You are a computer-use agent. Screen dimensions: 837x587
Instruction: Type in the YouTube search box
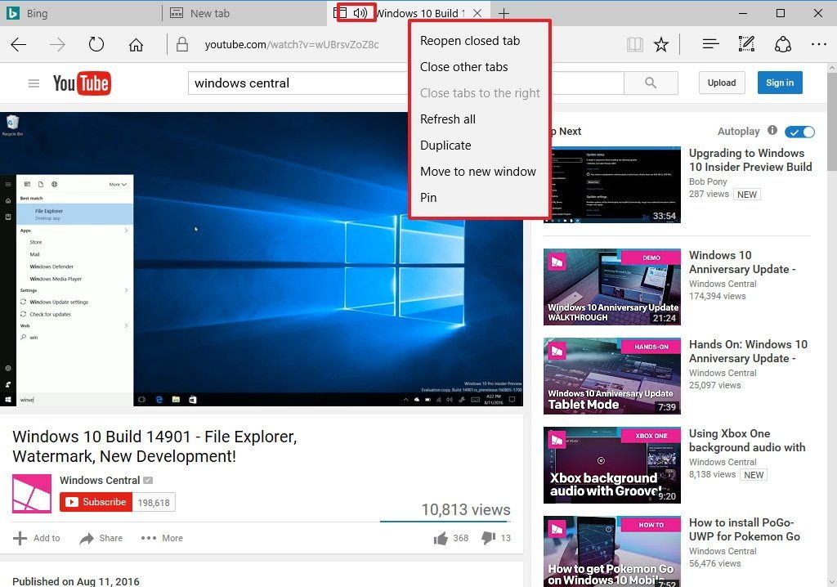[x=327, y=83]
